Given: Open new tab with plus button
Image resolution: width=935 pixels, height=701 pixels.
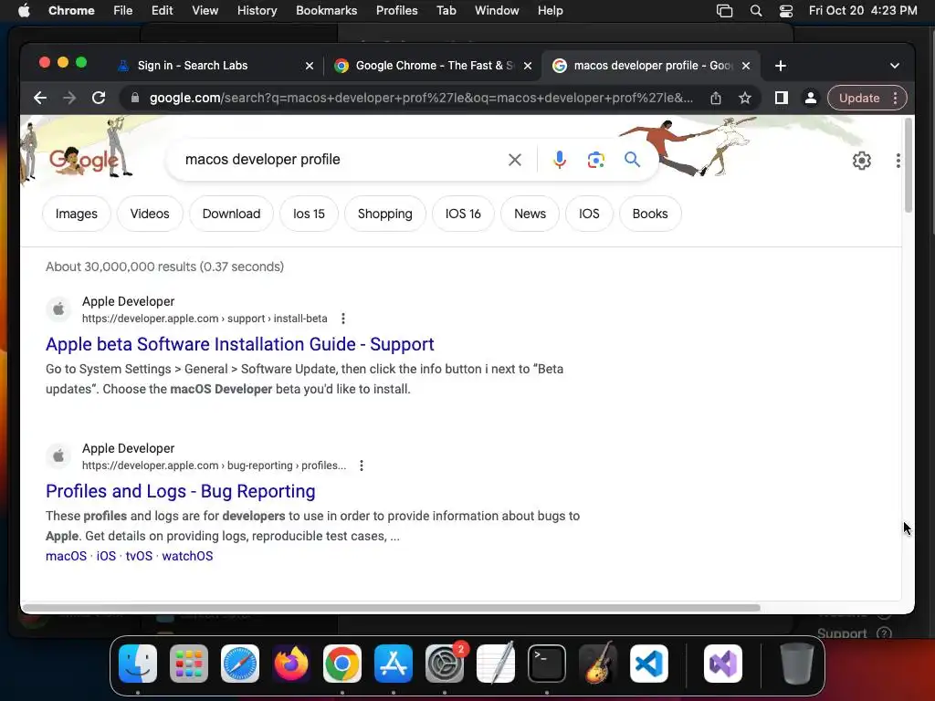Looking at the screenshot, I should 781,66.
